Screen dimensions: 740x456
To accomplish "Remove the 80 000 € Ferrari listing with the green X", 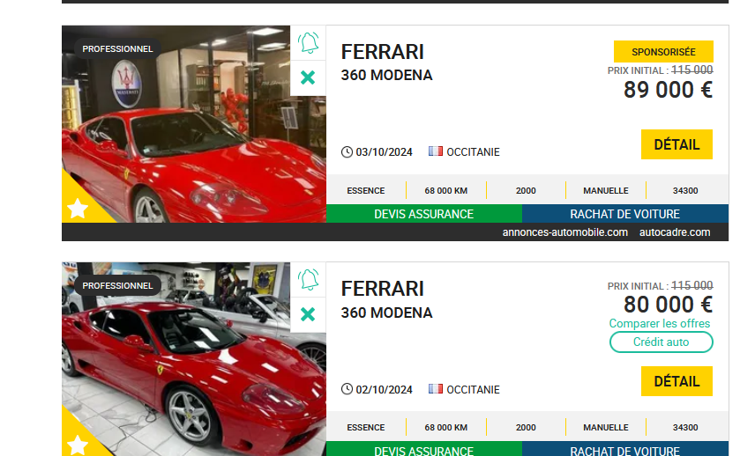I will click(x=308, y=314).
